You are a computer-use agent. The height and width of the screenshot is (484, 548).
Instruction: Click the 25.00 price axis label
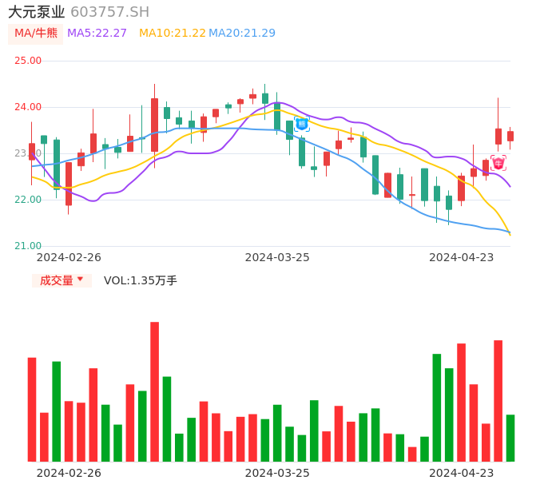[x=28, y=61]
